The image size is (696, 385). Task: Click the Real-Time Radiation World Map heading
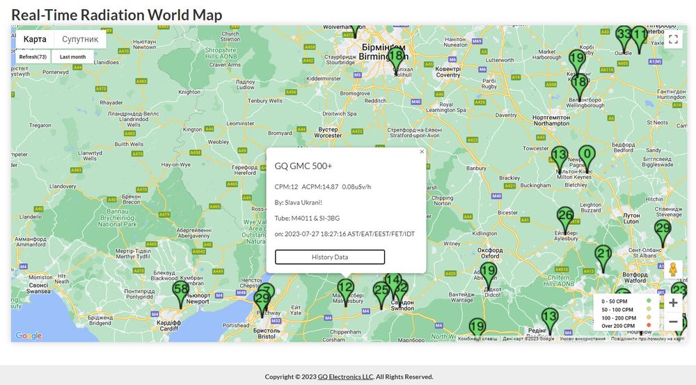(117, 15)
